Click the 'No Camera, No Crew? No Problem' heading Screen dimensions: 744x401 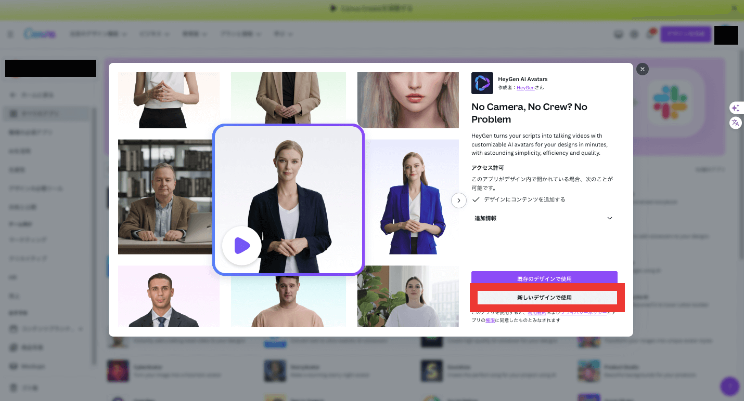[x=529, y=113]
